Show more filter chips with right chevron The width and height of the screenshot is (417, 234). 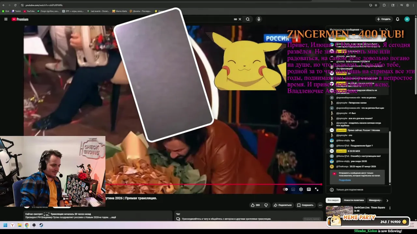387,201
